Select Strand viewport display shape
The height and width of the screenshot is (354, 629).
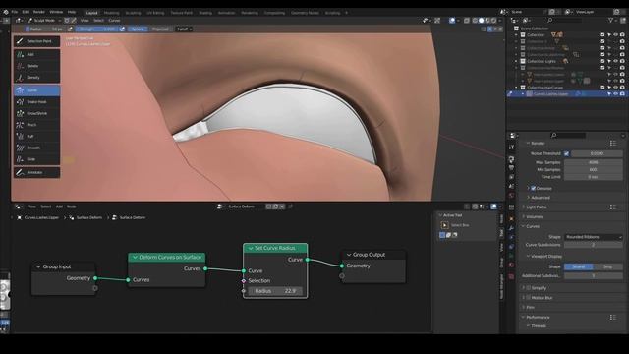579,266
